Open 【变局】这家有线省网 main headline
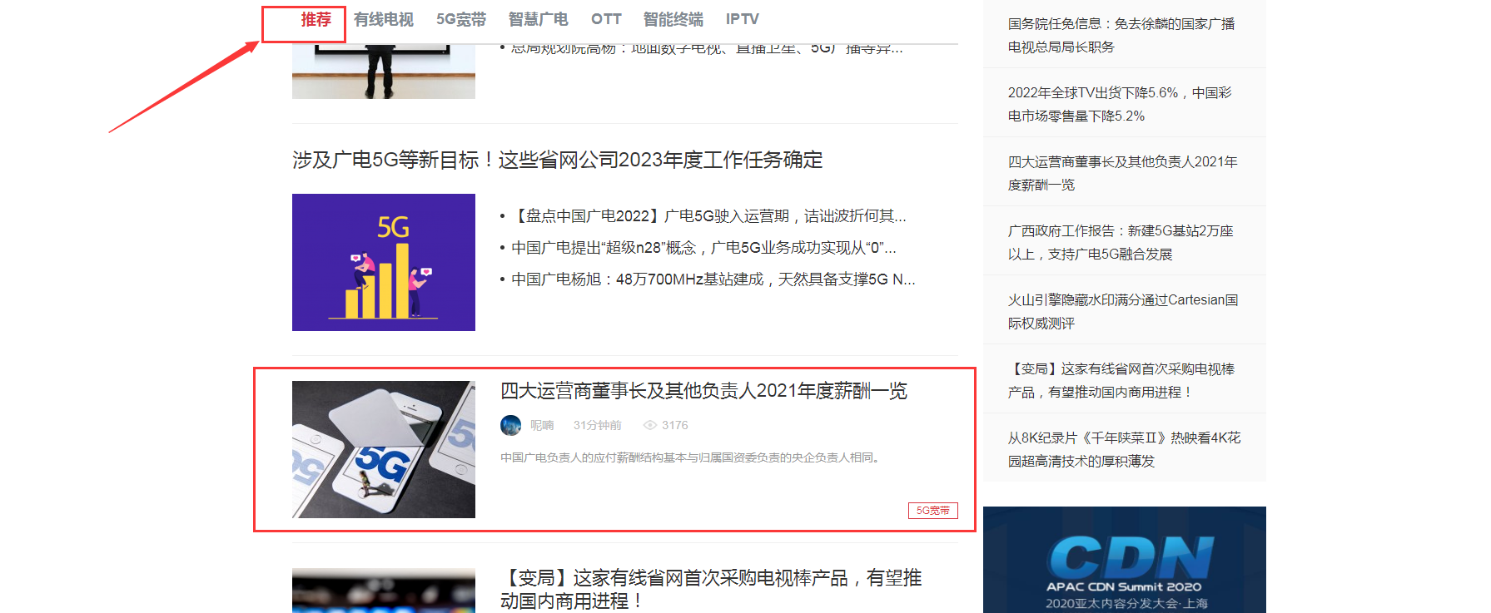Image resolution: width=1491 pixels, height=613 pixels. [x=711, y=589]
